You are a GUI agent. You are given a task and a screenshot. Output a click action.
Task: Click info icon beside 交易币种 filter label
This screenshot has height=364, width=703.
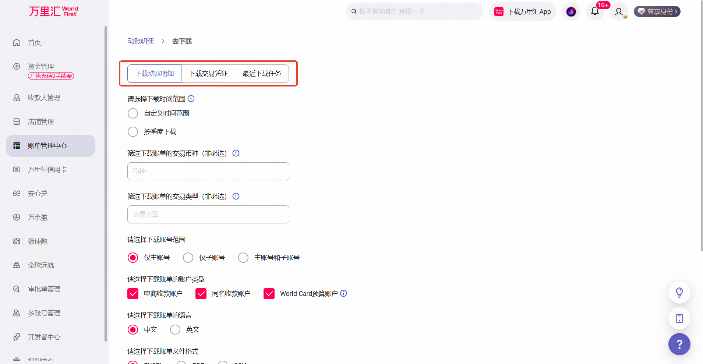(236, 153)
